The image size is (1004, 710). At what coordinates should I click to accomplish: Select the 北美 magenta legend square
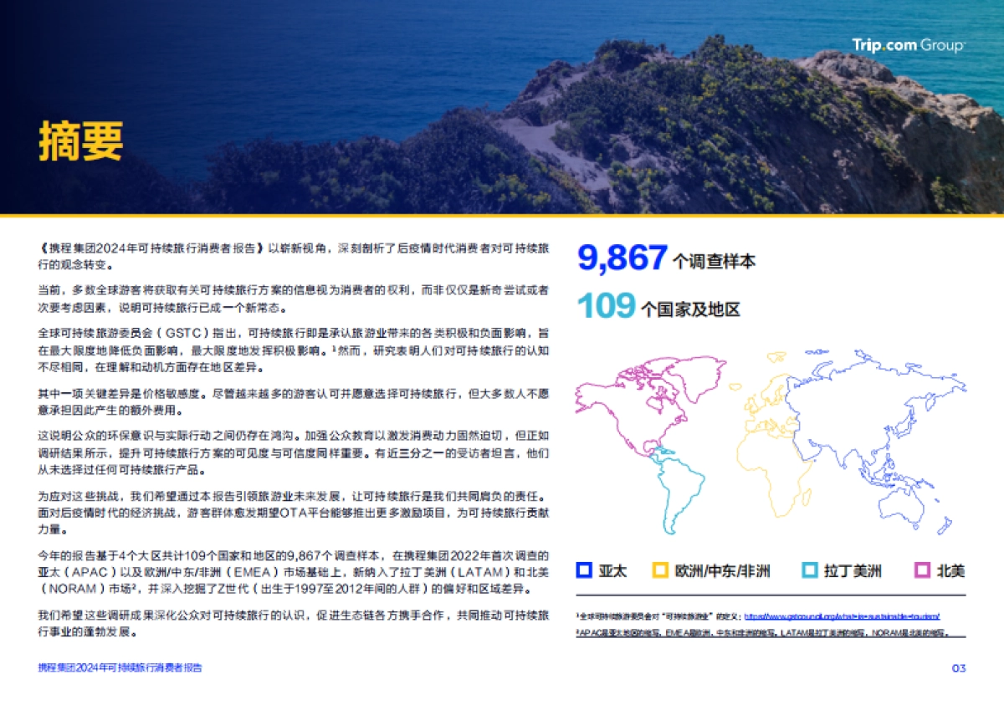(x=919, y=572)
